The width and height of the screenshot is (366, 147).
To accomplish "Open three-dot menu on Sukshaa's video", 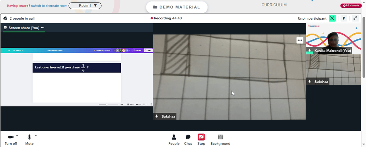I will [300, 40].
